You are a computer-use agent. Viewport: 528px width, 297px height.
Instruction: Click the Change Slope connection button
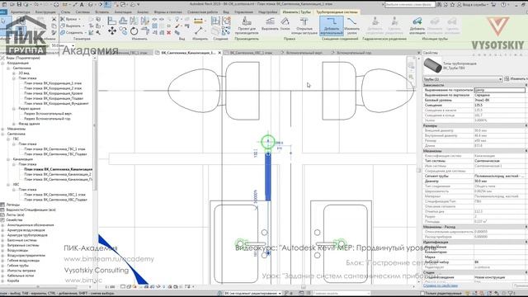coord(352,26)
